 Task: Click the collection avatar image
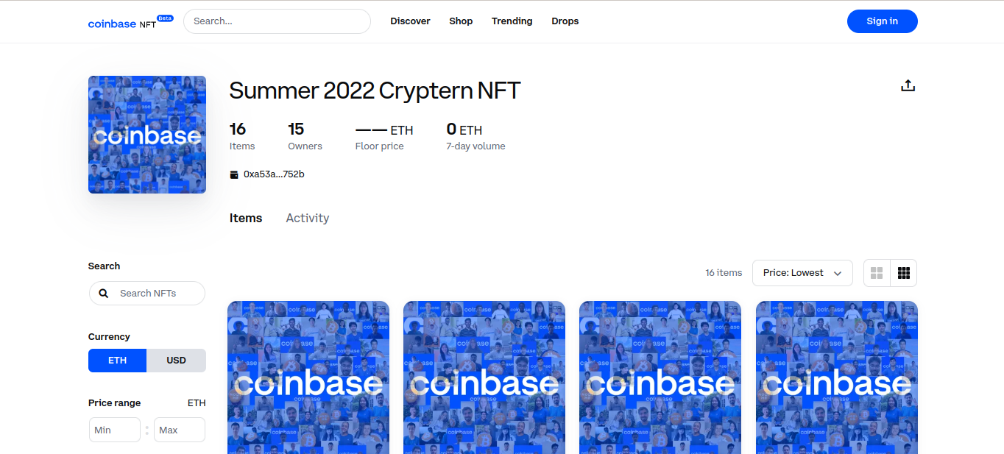(147, 135)
